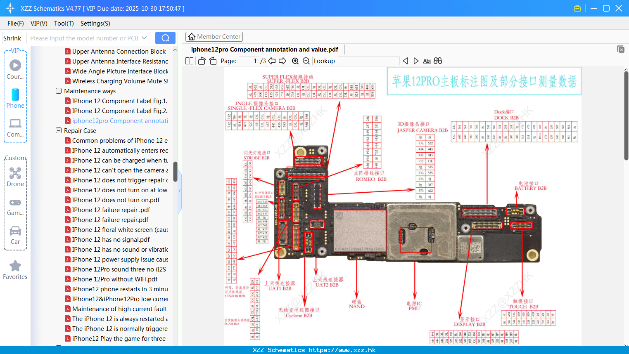Image resolution: width=629 pixels, height=354 pixels.
Task: Open the Tool(T) menu
Action: click(64, 24)
